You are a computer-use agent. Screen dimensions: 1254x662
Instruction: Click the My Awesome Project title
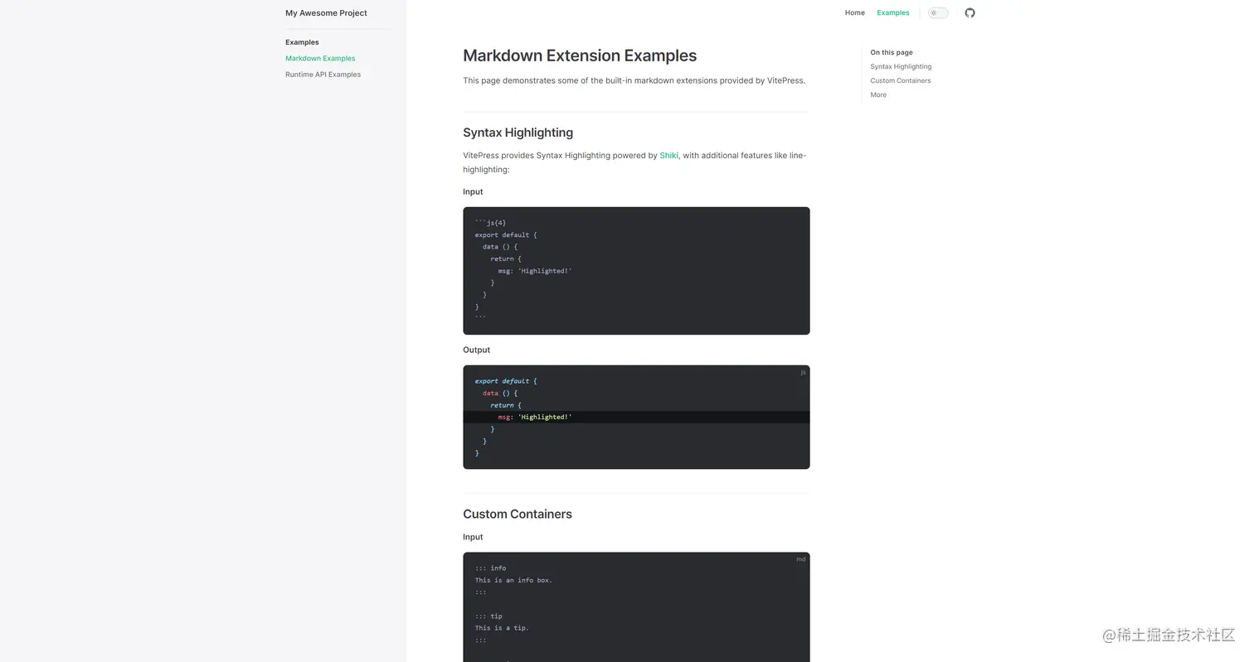point(326,12)
